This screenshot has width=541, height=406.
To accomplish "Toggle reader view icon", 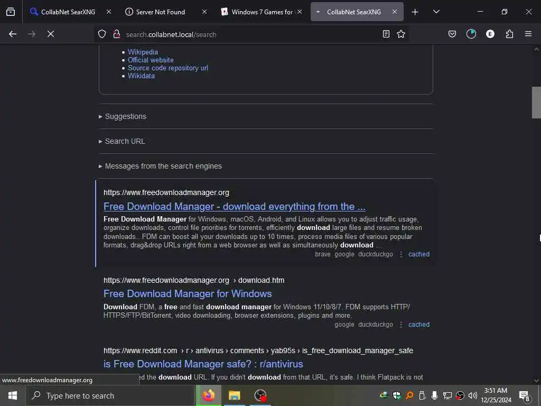I will (x=386, y=34).
